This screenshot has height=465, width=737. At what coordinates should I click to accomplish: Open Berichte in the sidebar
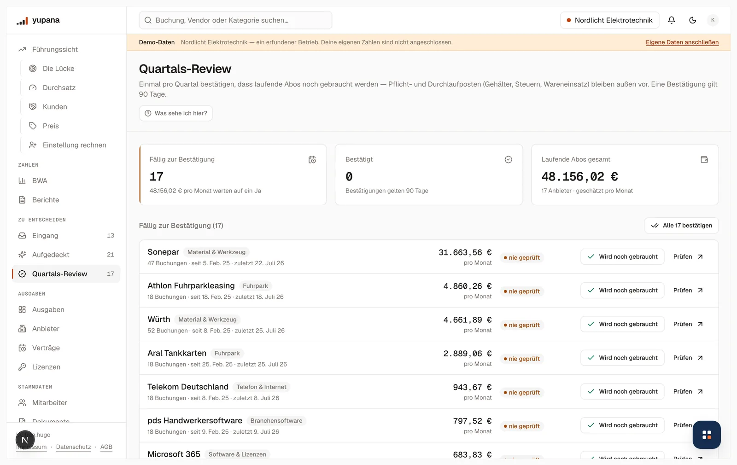point(66,200)
